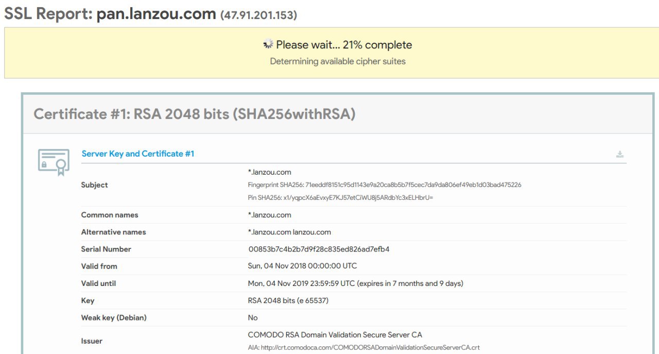Click the Issuer label
The height and width of the screenshot is (354, 659).
pos(92,341)
